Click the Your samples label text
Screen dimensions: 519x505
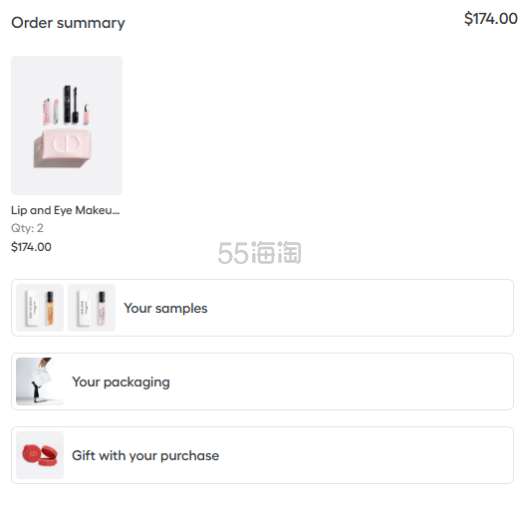165,309
